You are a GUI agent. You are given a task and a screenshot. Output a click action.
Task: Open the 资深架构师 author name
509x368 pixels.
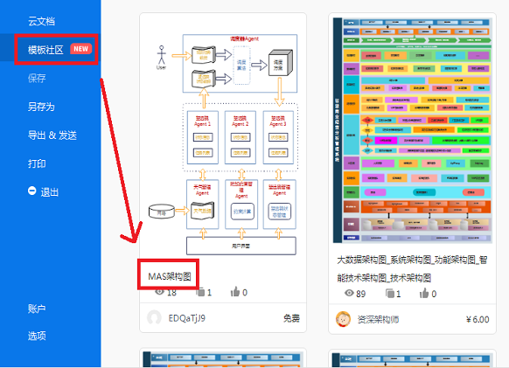pos(378,320)
